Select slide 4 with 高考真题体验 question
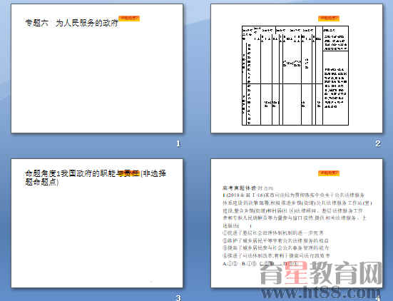Viewport: 393px width, 301px height. [297, 223]
